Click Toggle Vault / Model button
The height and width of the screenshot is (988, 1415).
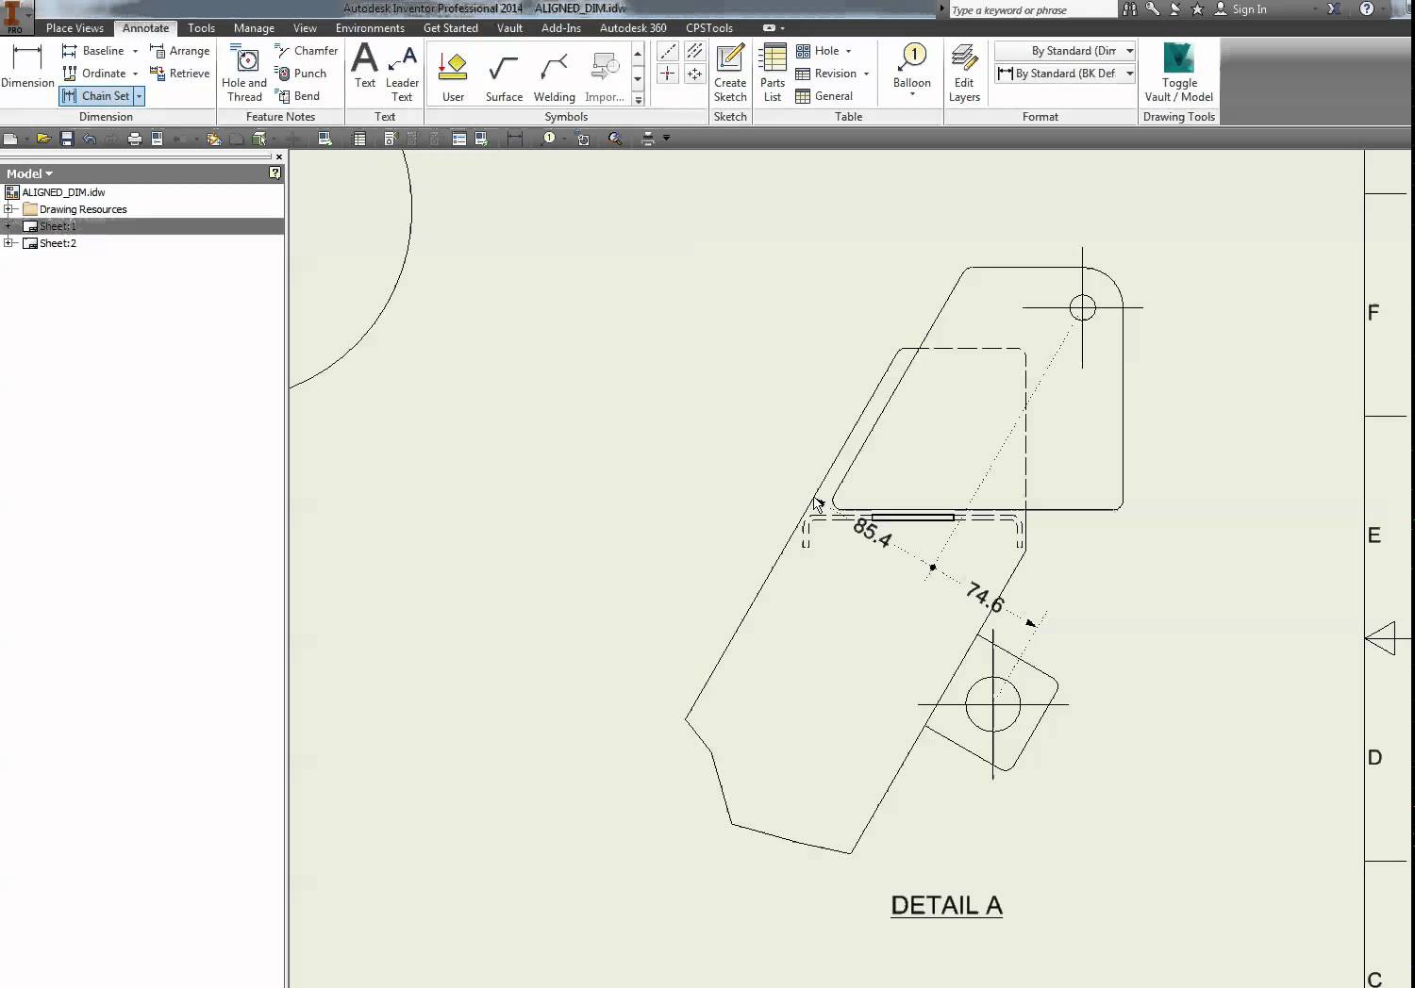click(x=1178, y=72)
